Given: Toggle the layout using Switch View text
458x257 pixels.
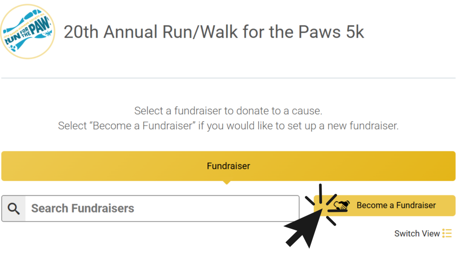Looking at the screenshot, I should point(417,233).
